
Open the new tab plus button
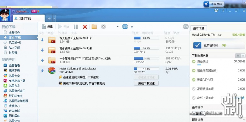49,19
